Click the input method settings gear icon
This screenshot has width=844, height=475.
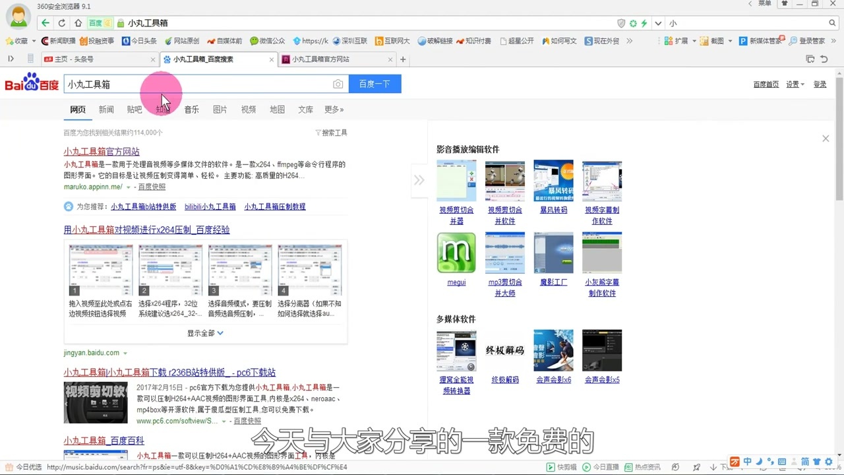(829, 461)
